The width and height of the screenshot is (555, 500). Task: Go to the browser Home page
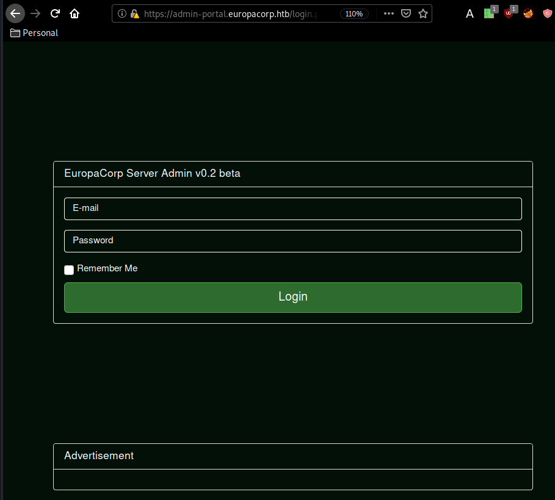(x=74, y=13)
